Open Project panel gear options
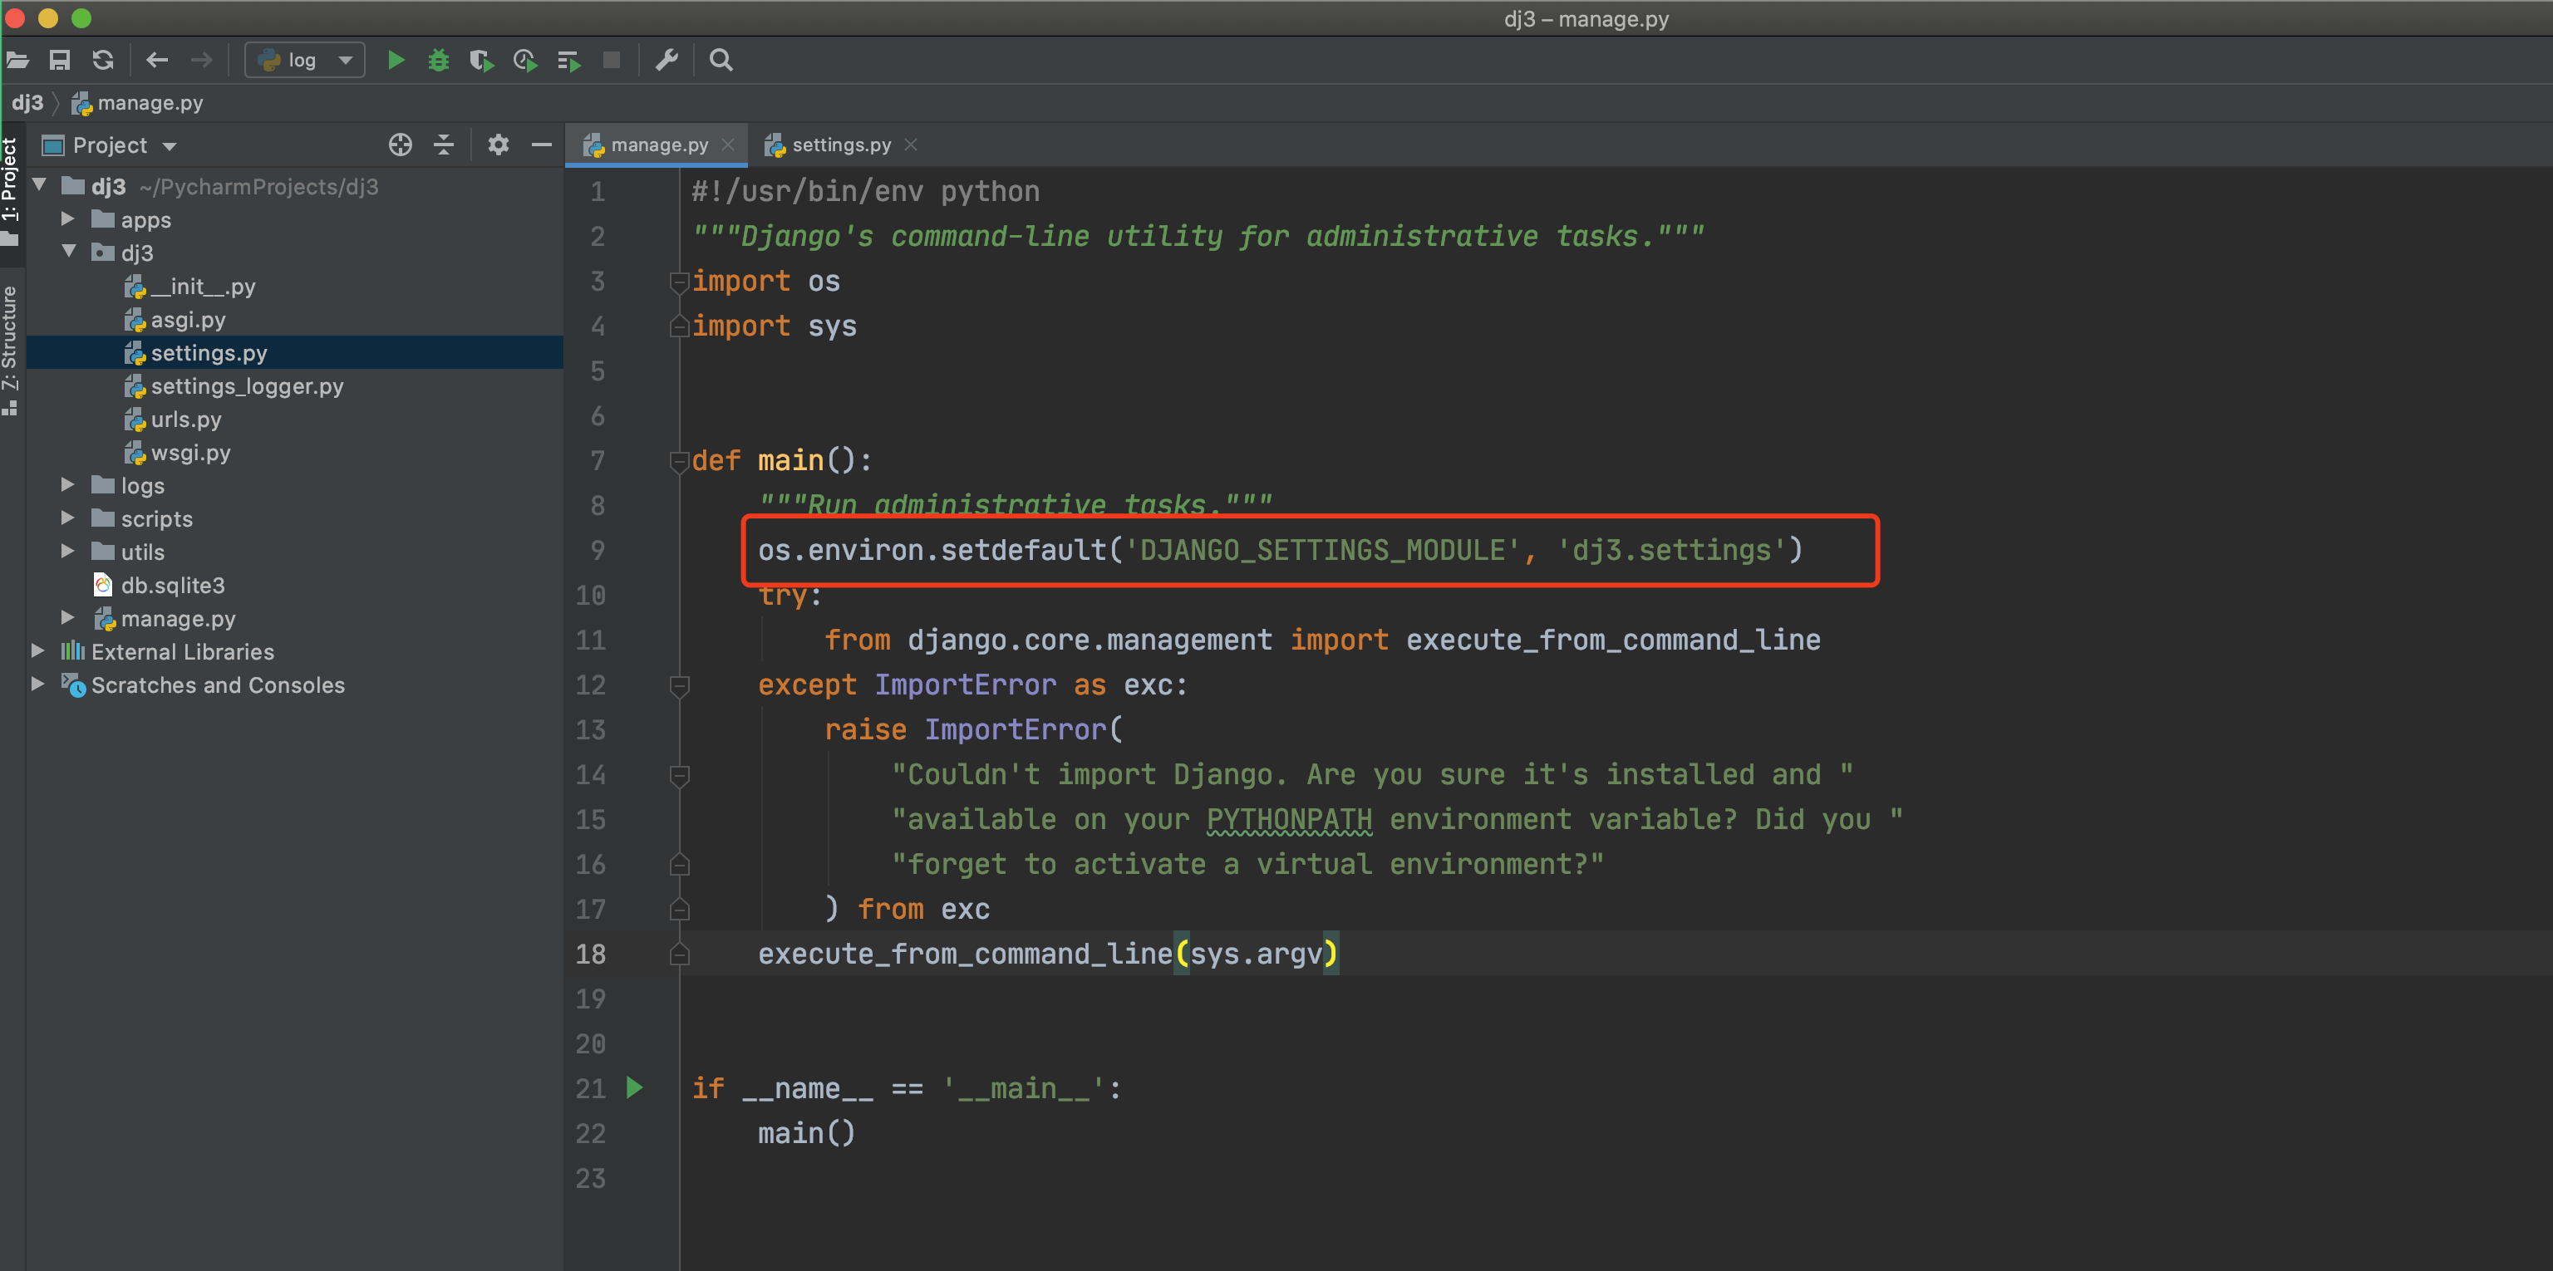Screen dimensions: 2553x1271 (x=499, y=145)
